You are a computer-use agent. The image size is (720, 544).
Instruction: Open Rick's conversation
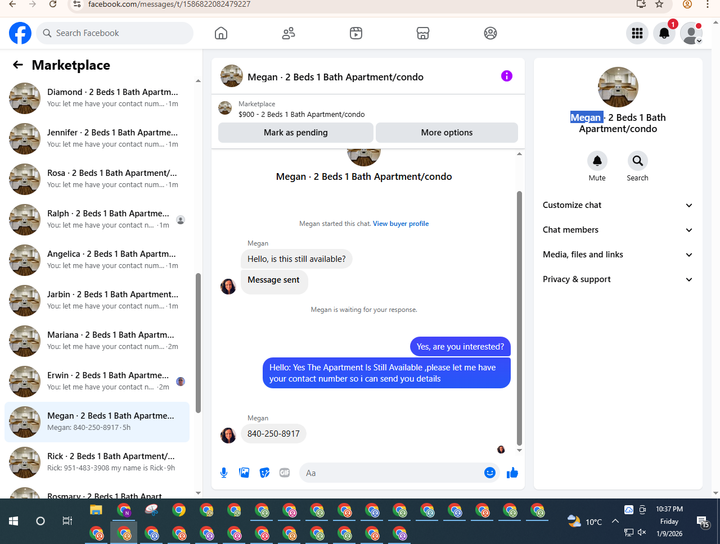[97, 463]
